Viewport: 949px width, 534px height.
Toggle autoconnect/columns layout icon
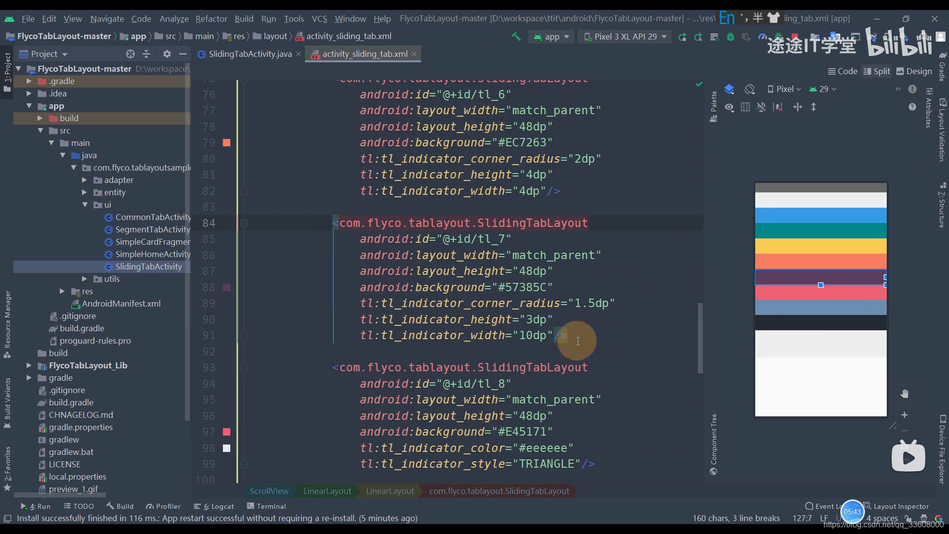tap(745, 107)
